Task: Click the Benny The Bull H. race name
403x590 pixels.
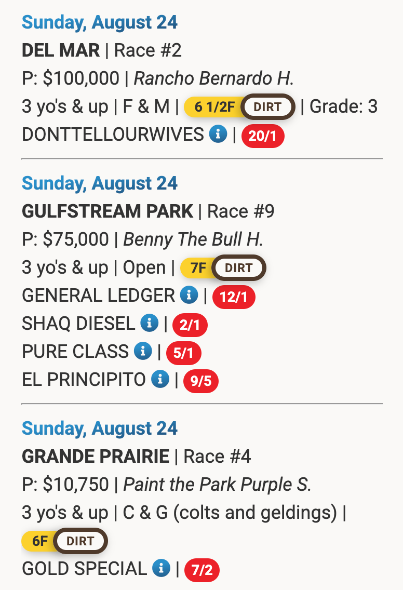Action: pyautogui.click(x=193, y=239)
